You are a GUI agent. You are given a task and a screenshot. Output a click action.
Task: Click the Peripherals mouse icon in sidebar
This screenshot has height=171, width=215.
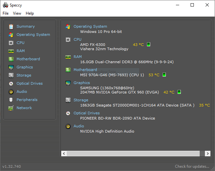tap(11, 100)
